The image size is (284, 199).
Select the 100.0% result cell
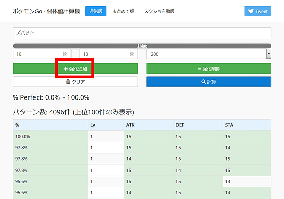pyautogui.click(x=51, y=136)
